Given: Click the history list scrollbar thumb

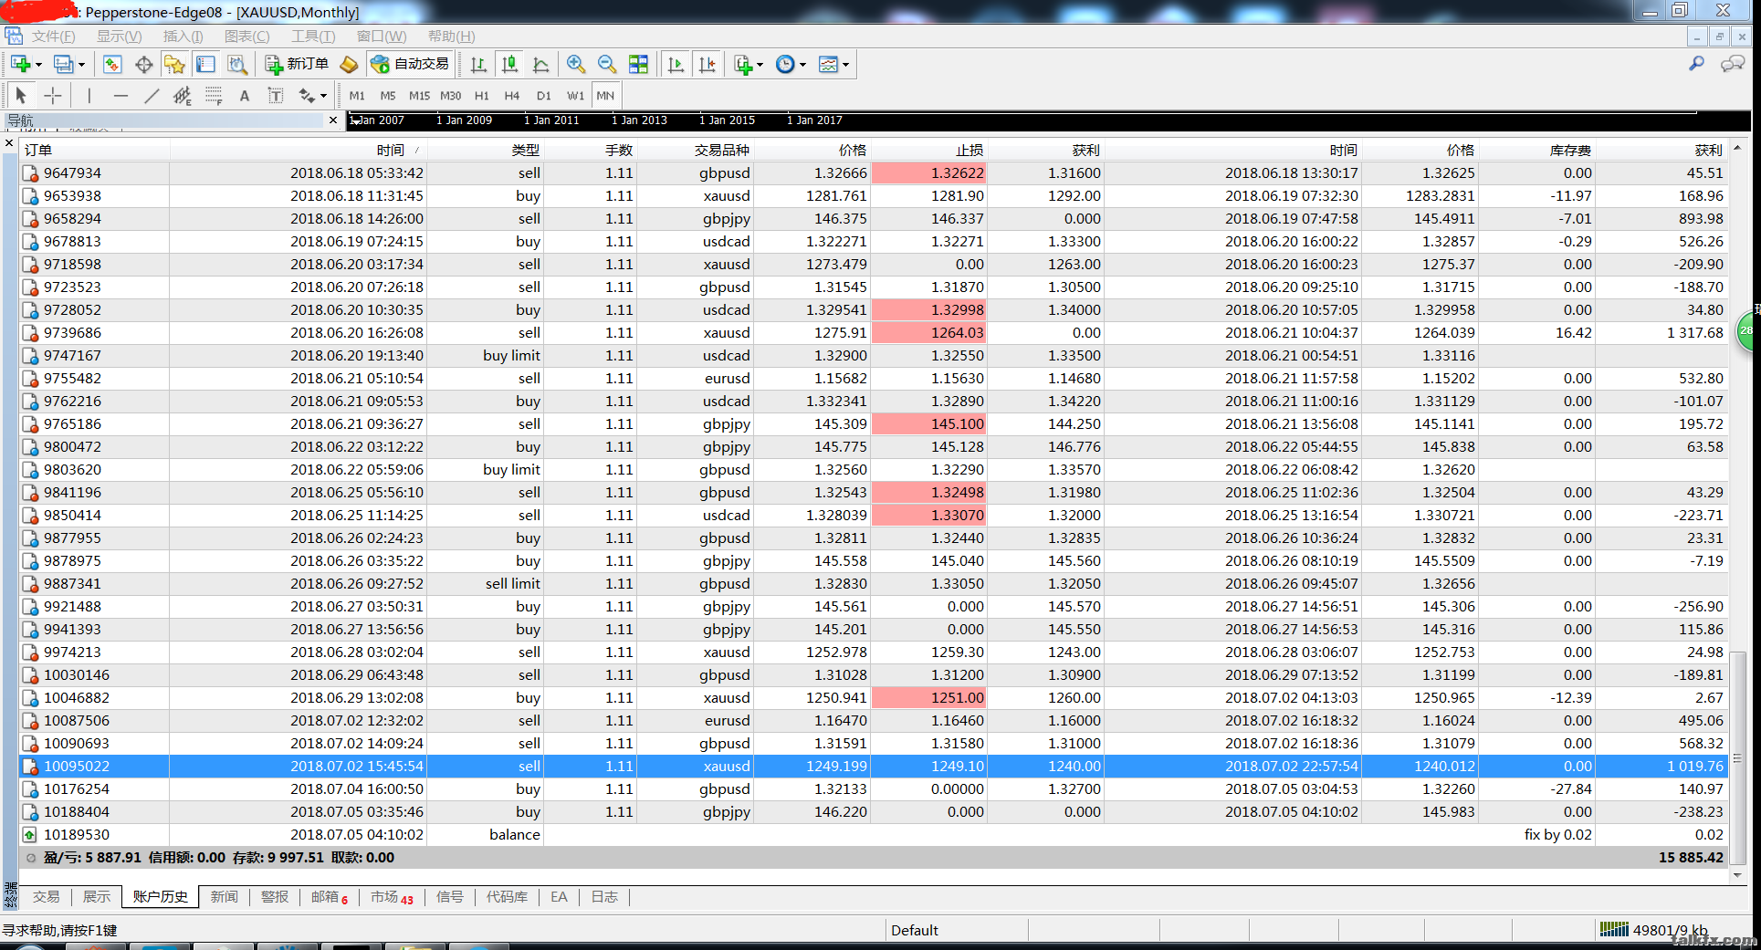Looking at the screenshot, I should point(1738,757).
